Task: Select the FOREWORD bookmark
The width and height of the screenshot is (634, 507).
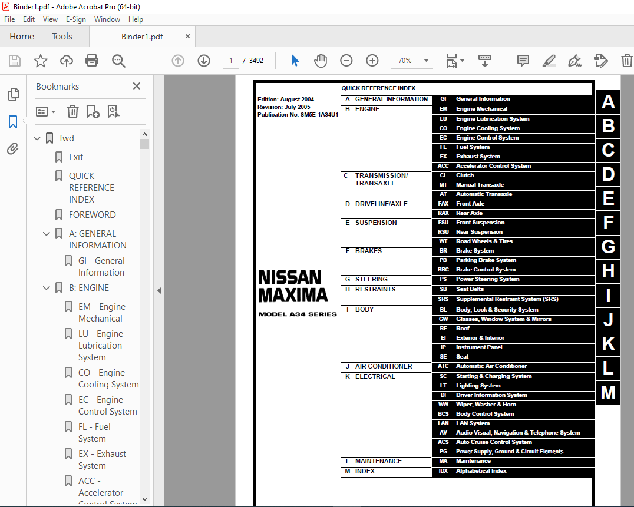Action: [x=92, y=215]
